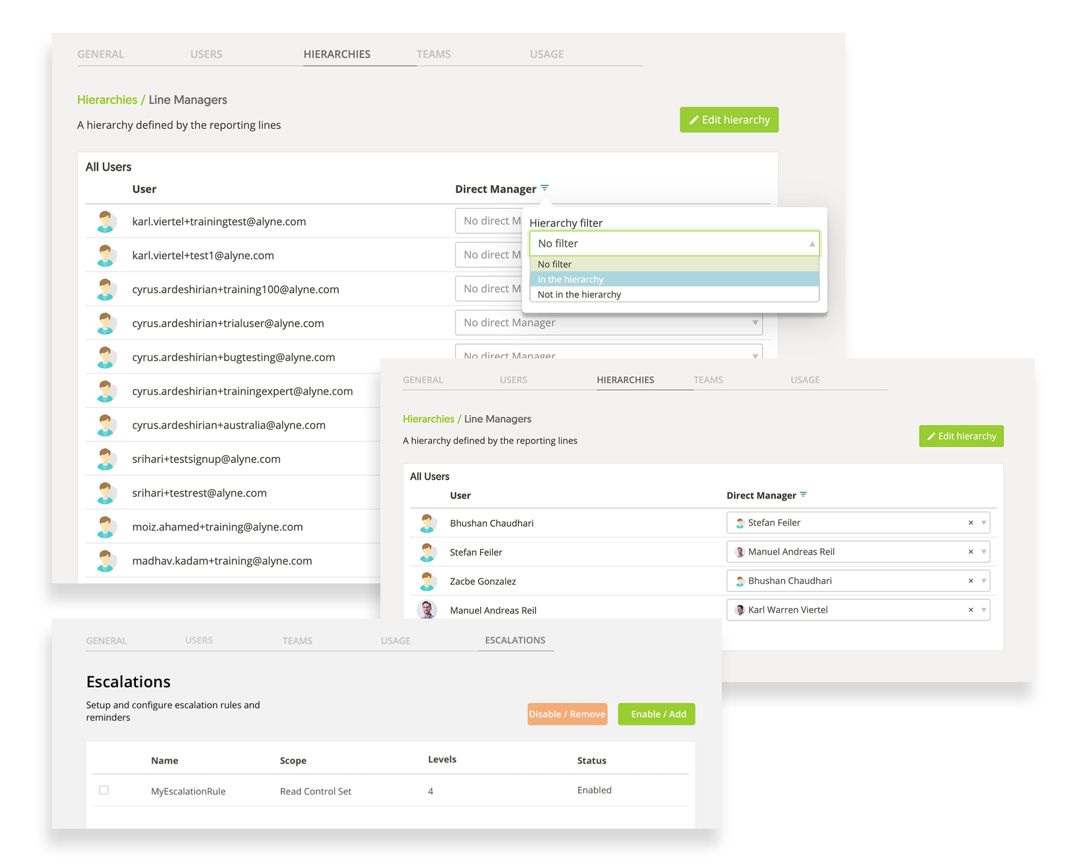Click Manuel Andreas Reil's profile photo avatar
This screenshot has height=864, width=1084.
click(x=427, y=609)
